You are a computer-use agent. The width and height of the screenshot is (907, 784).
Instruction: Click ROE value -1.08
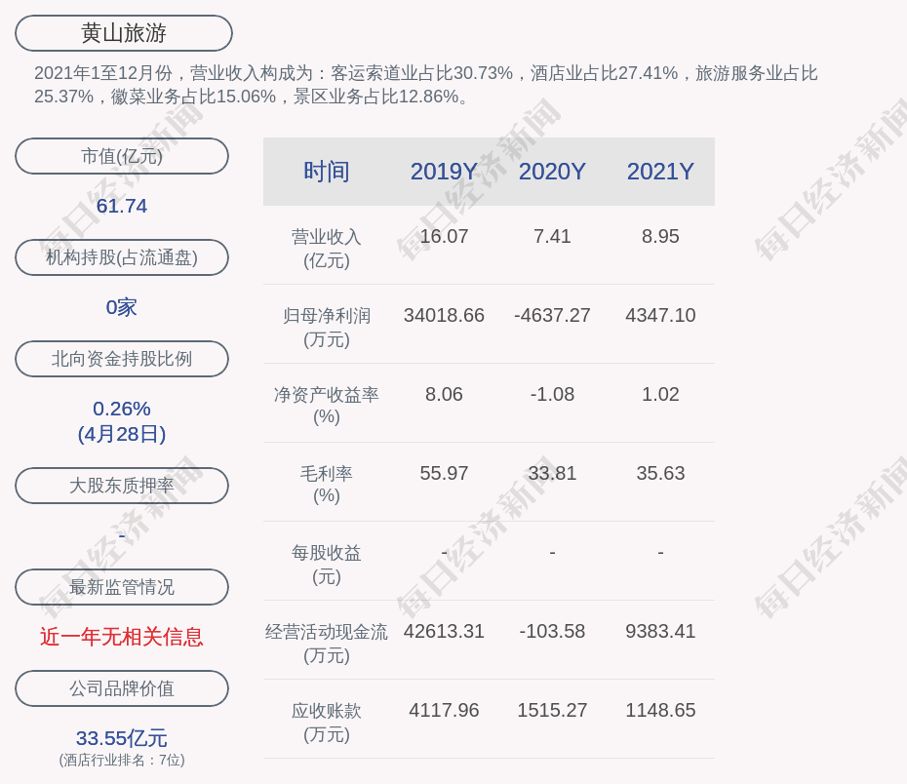552,394
